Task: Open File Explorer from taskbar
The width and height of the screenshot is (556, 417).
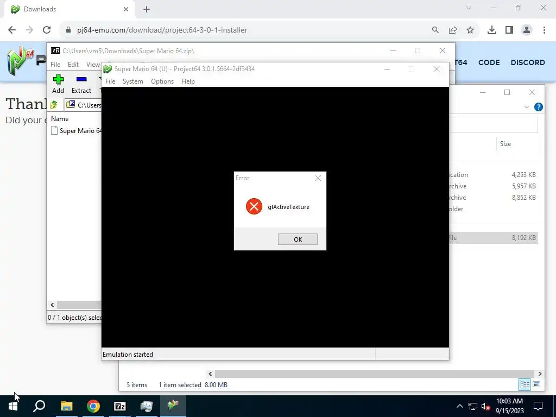Action: pyautogui.click(x=66, y=406)
